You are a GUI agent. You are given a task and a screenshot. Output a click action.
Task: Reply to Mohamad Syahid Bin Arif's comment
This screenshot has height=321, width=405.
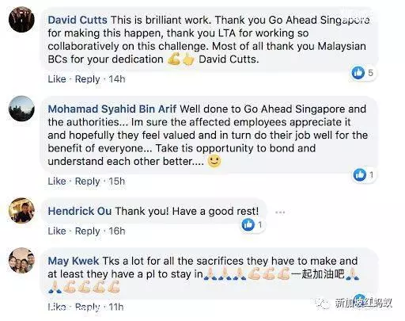pos(88,182)
